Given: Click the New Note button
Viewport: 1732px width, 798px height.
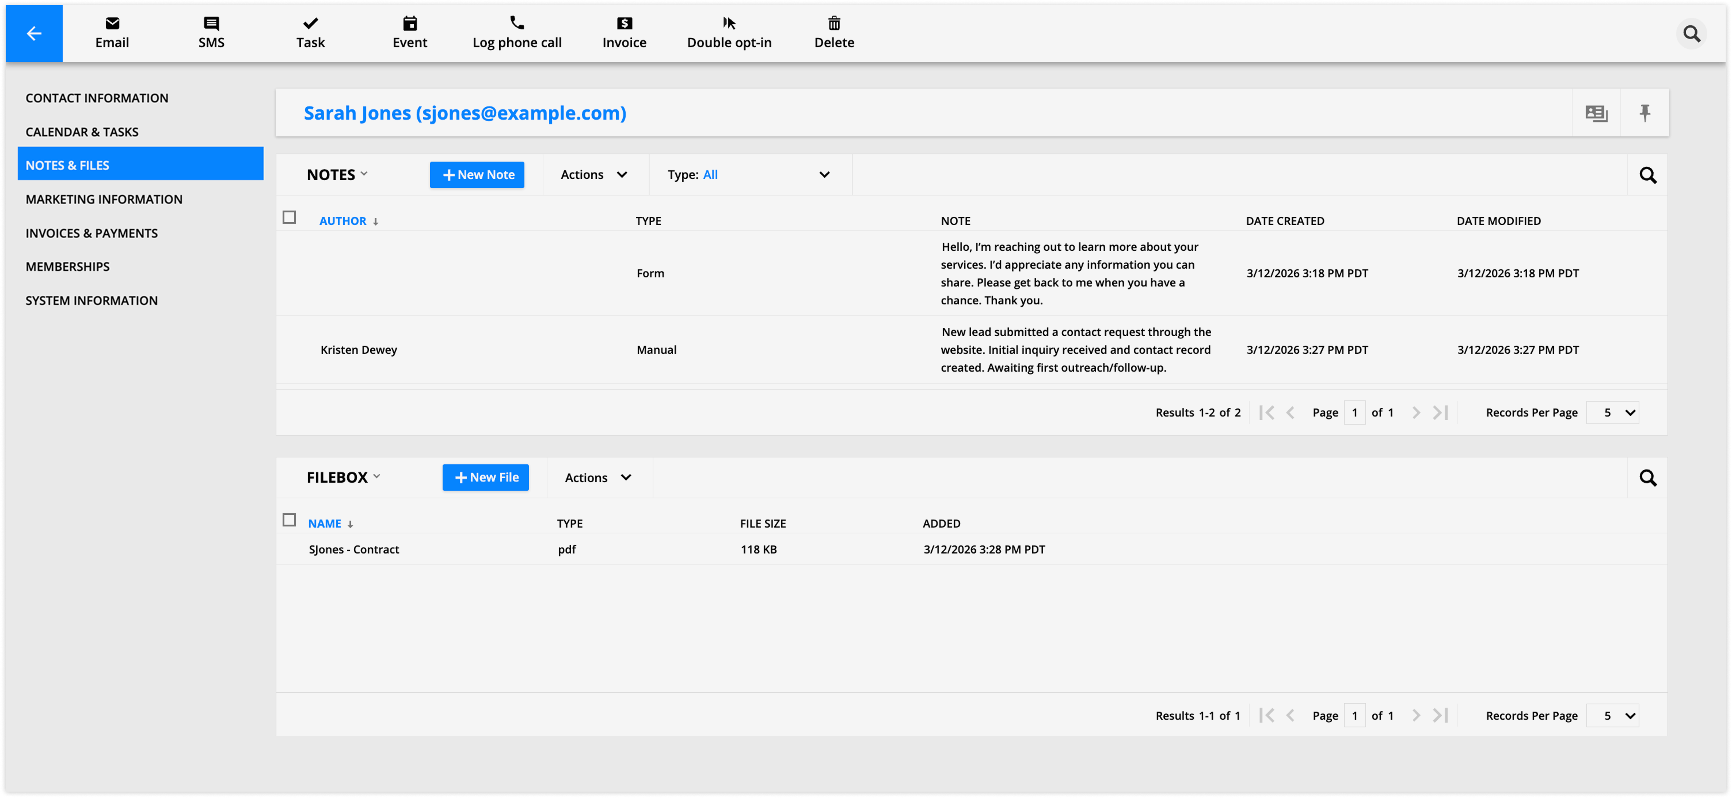Looking at the screenshot, I should click(x=477, y=175).
